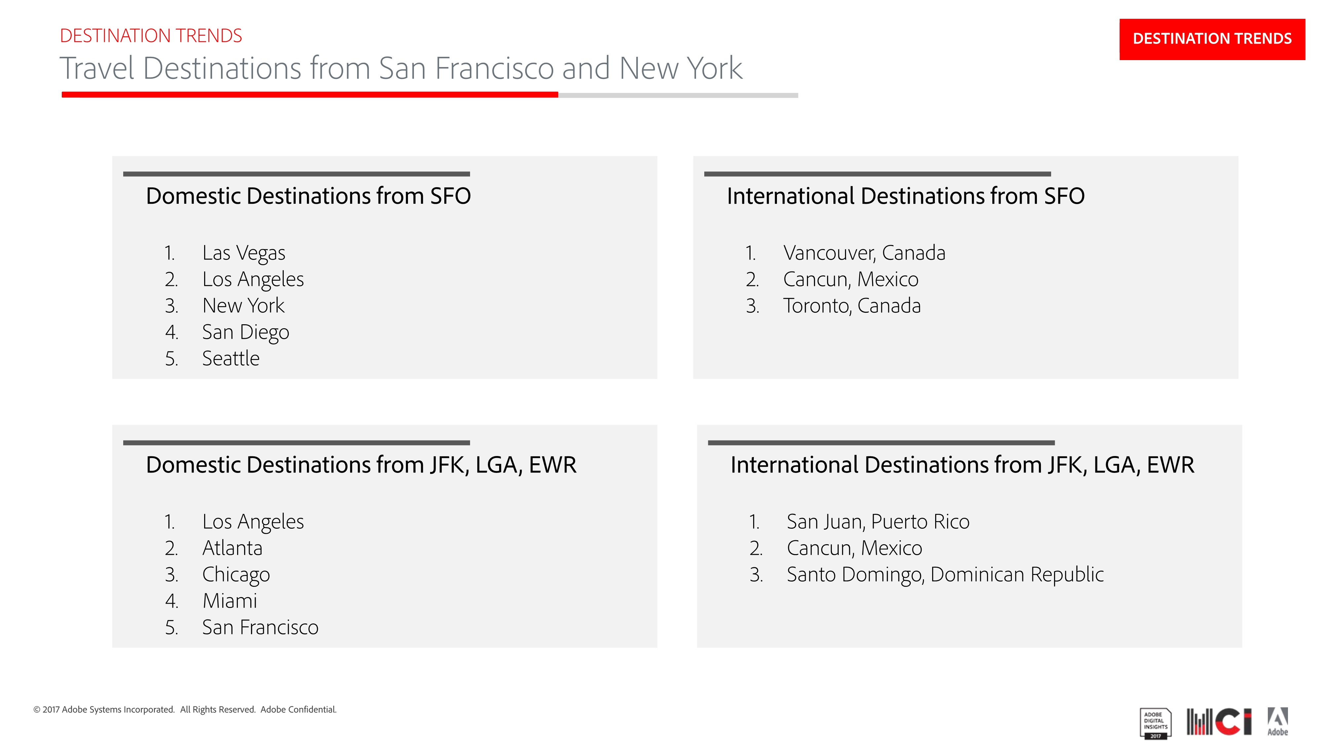
Task: Select Santo Domingo, Dominican Republic entry
Action: coord(945,574)
